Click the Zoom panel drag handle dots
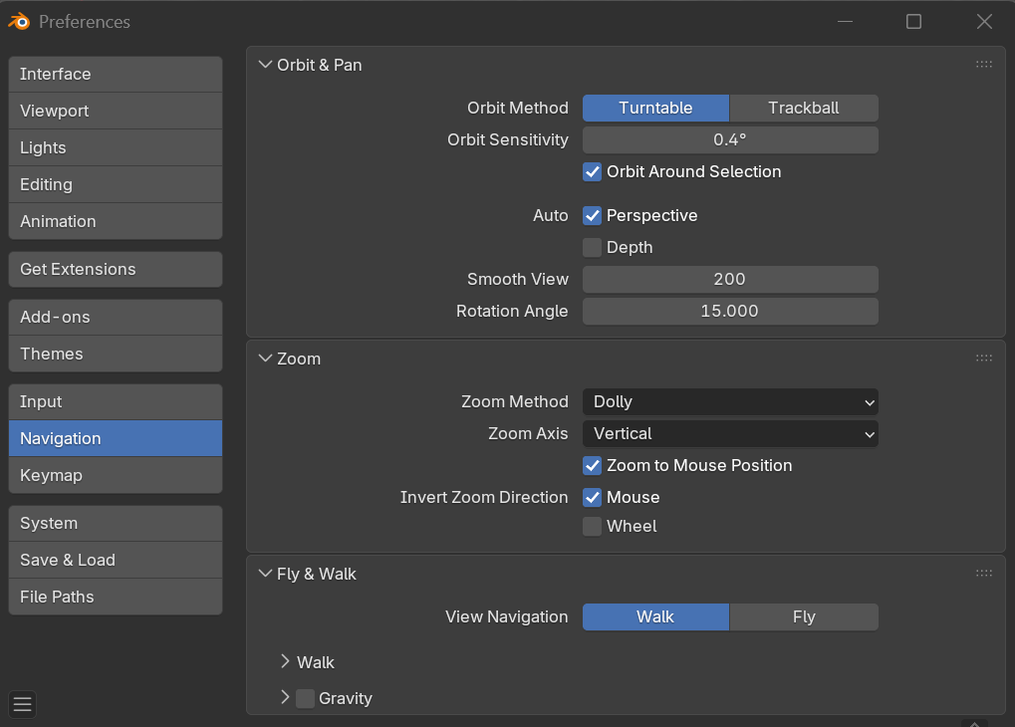The width and height of the screenshot is (1015, 727). coord(983,359)
